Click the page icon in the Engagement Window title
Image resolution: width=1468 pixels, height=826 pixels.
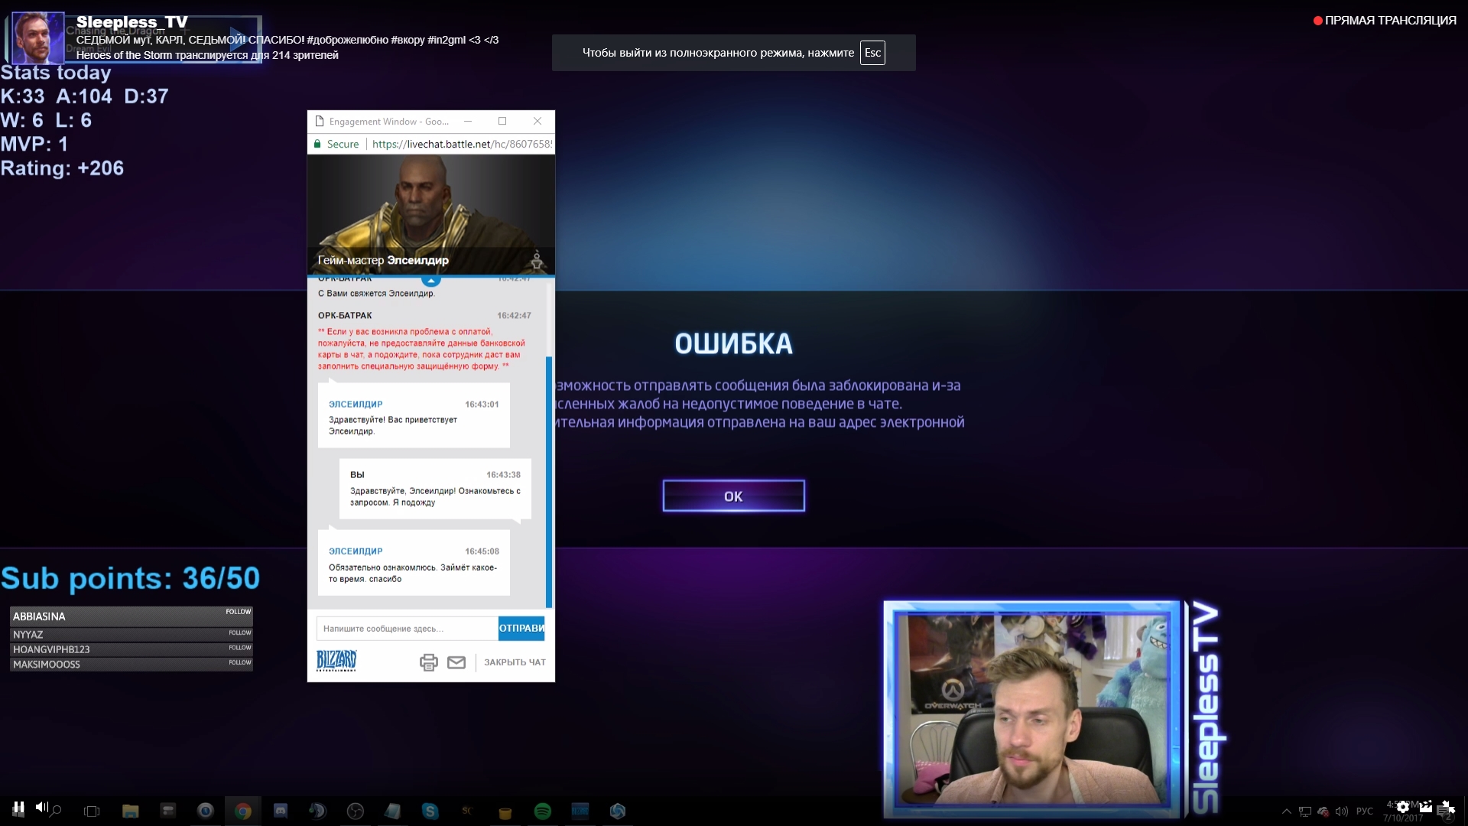320,121
